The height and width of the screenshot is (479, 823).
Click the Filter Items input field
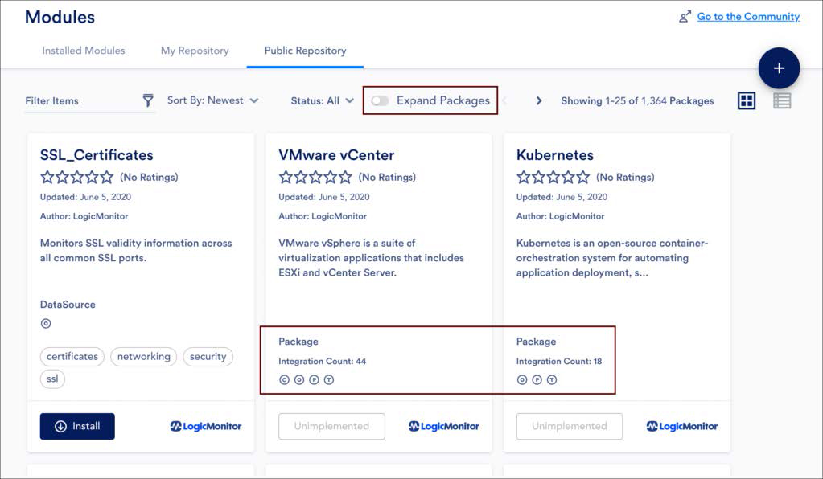click(x=80, y=101)
